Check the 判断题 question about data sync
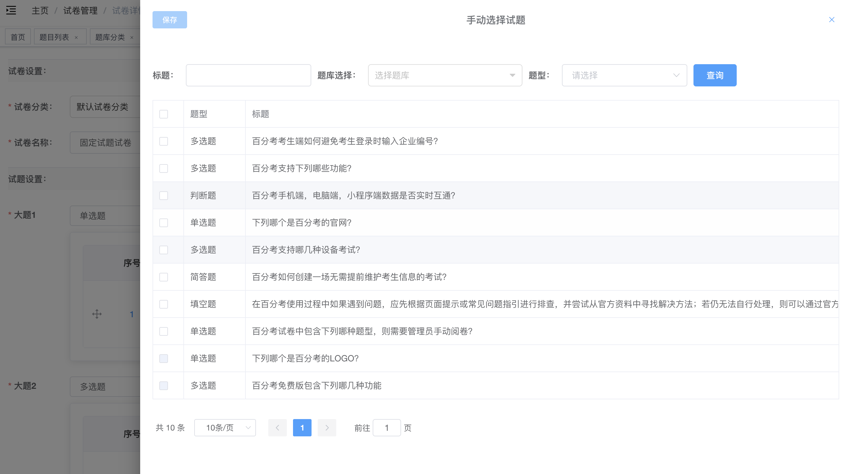 pyautogui.click(x=164, y=195)
